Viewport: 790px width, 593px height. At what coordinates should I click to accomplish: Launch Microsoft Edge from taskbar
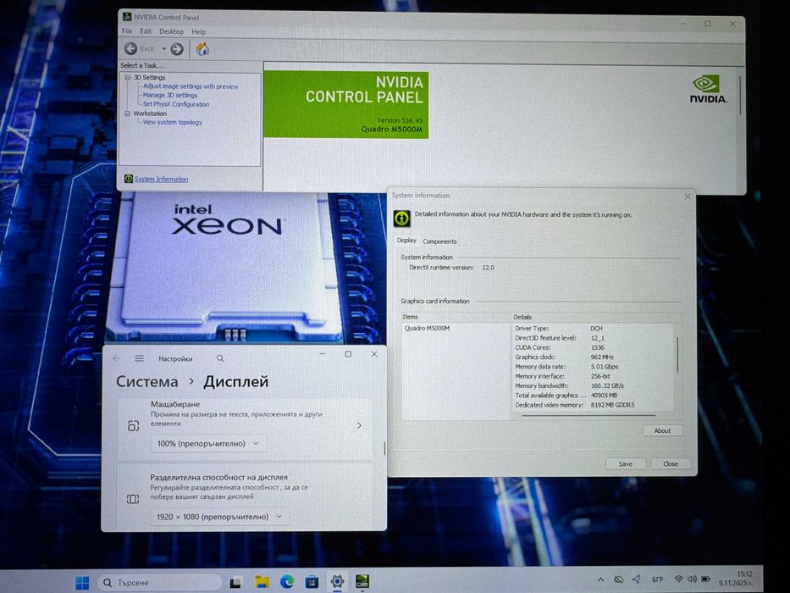(287, 582)
